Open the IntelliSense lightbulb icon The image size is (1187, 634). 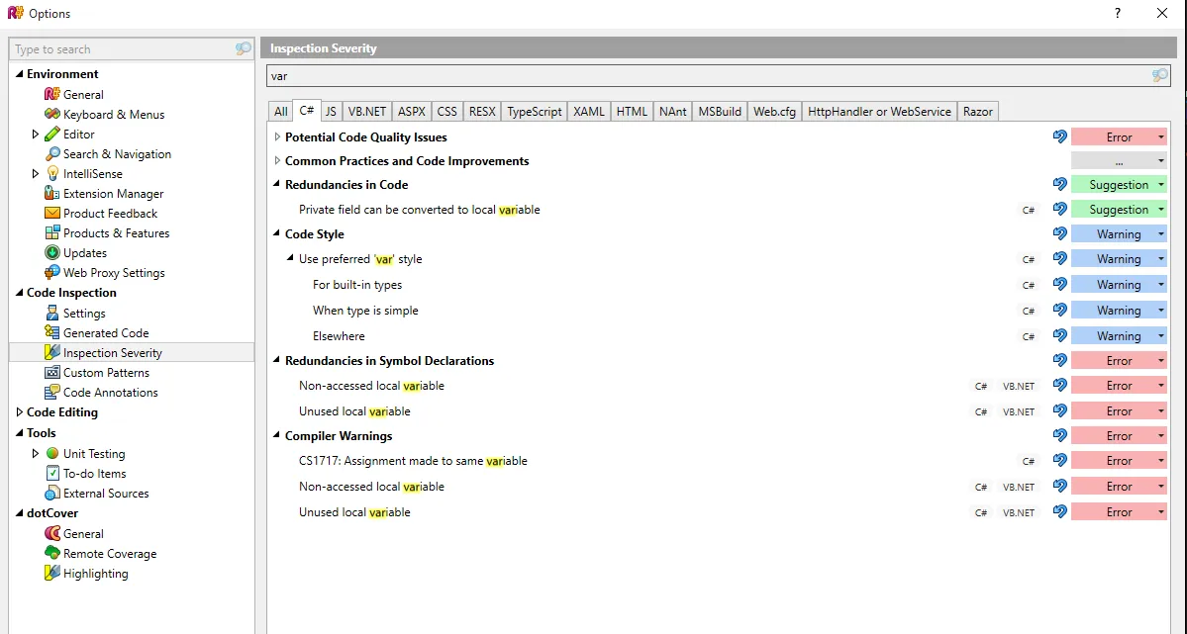[52, 173]
